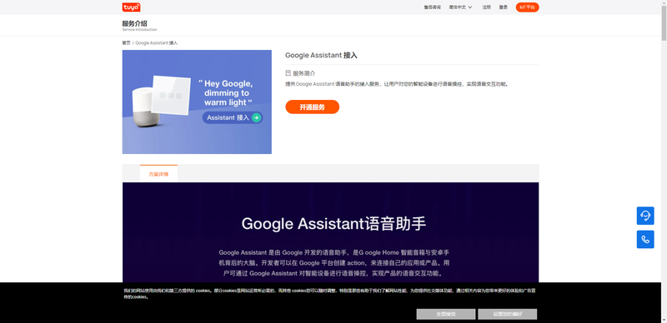Click the 开通服务 button
The image size is (667, 323).
pos(312,107)
